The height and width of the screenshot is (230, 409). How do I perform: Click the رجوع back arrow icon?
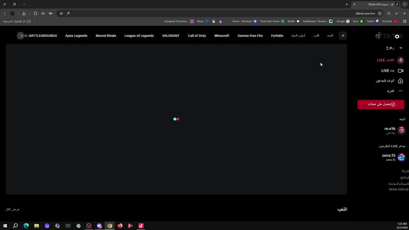click(x=400, y=48)
